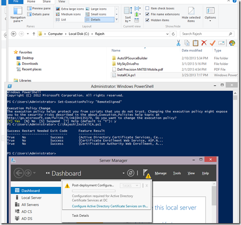The height and width of the screenshot is (225, 241).
Task: Click the orange checkmark toolbar icon
Action: point(213,43)
